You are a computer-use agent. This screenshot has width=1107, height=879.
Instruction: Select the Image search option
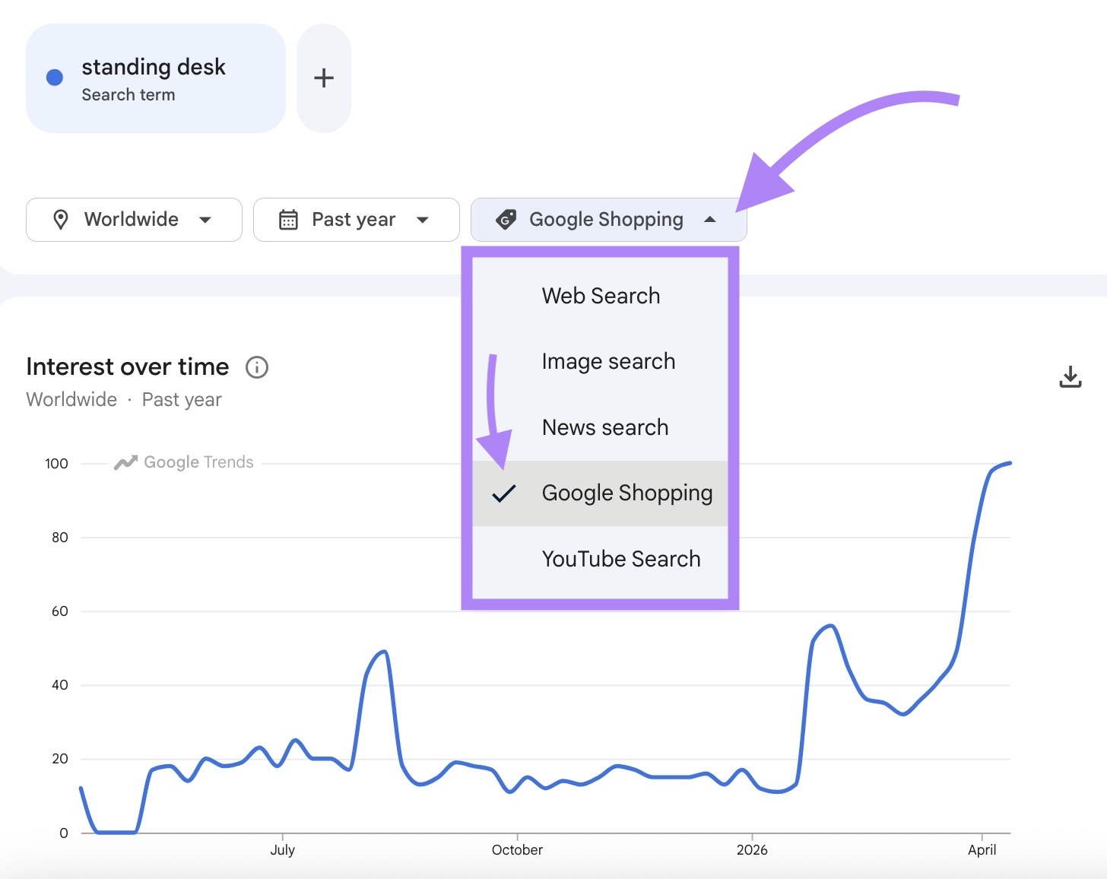607,361
